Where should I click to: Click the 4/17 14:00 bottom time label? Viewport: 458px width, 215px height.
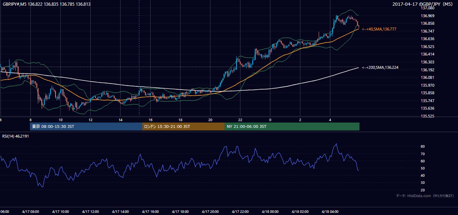pos(120,212)
